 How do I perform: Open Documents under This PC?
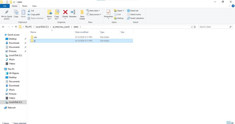pos(14,81)
